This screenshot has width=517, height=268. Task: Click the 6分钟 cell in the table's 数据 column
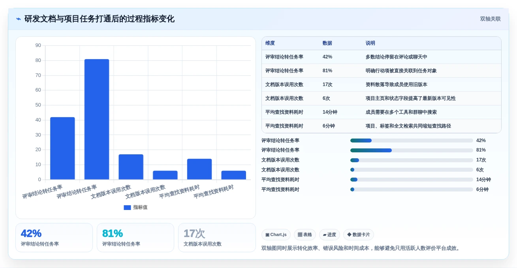point(329,126)
